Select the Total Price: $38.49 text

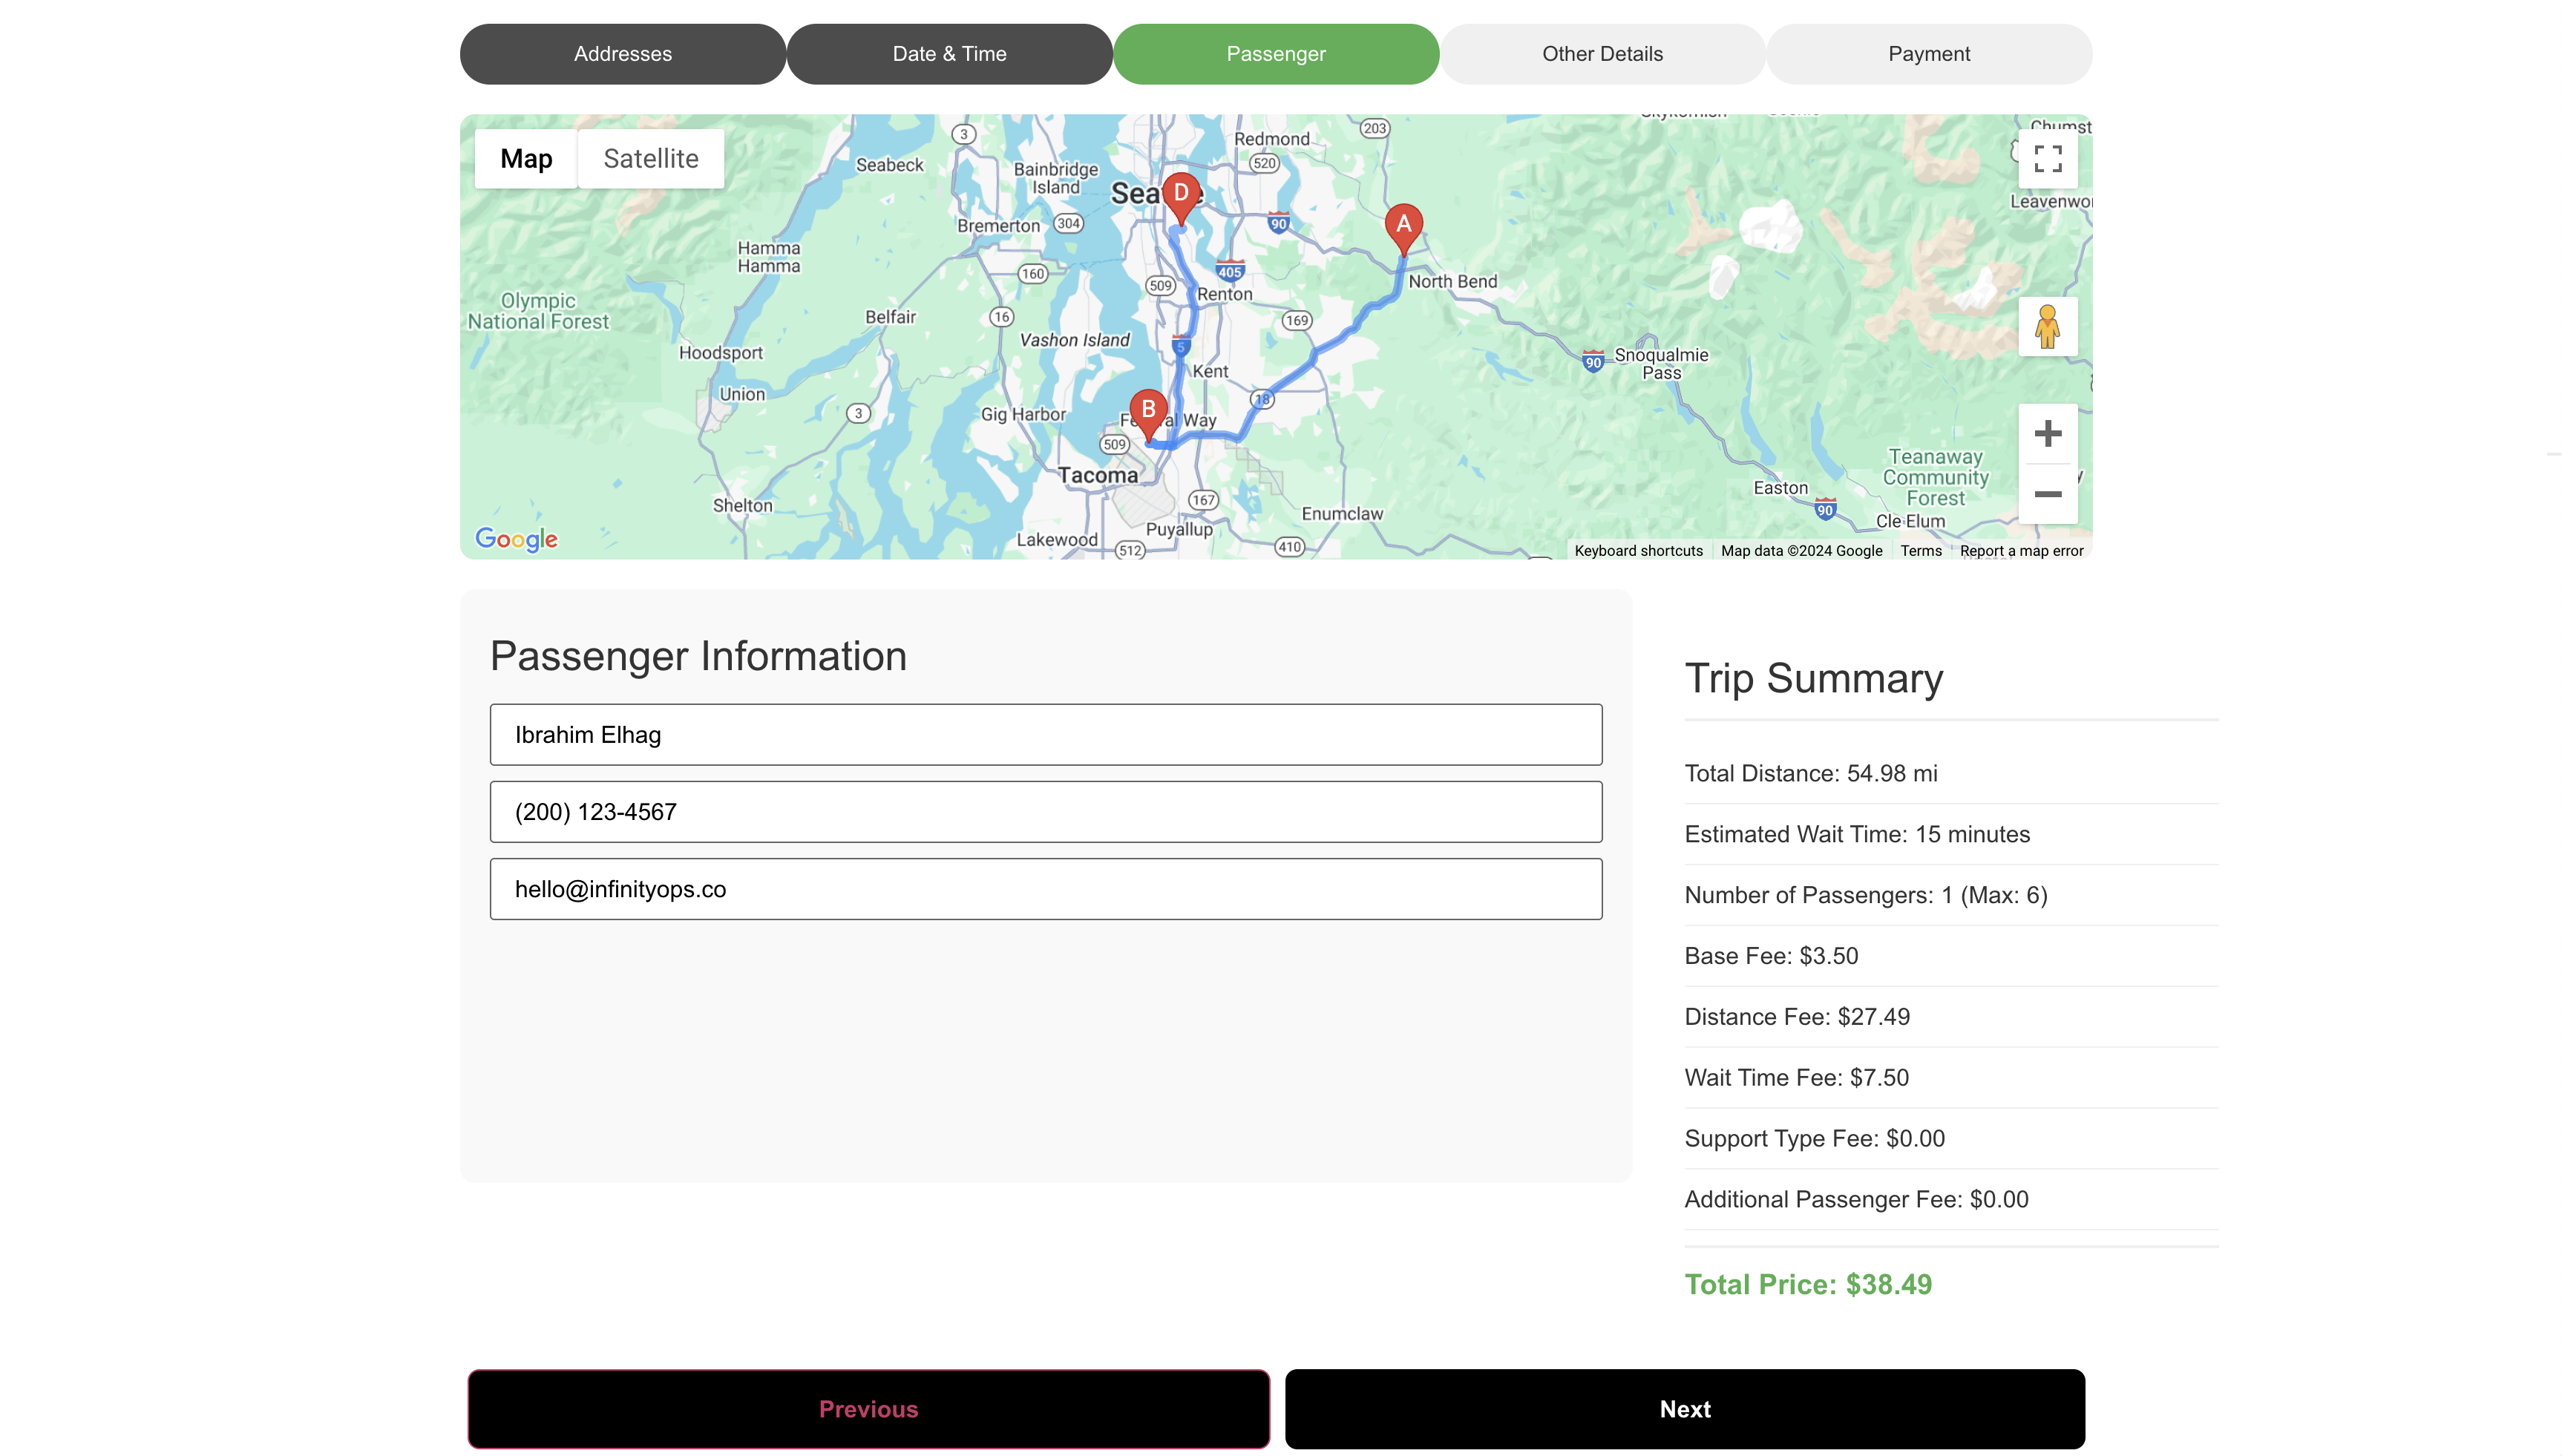coord(1808,1285)
